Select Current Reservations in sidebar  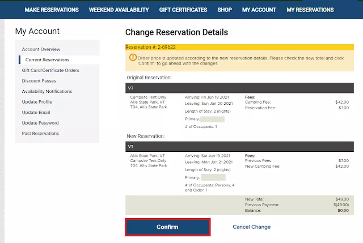(47, 60)
